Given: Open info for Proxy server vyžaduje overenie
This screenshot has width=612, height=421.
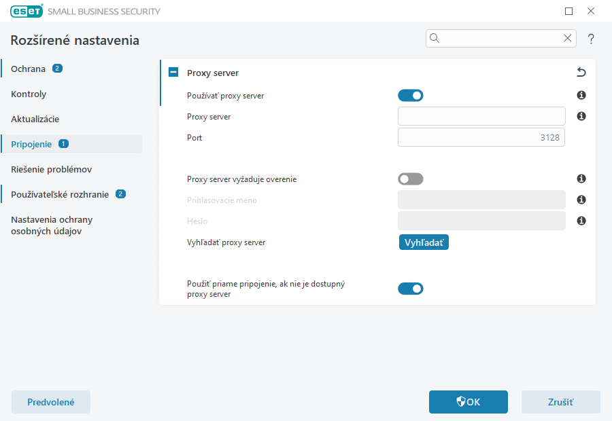Looking at the screenshot, I should (581, 179).
